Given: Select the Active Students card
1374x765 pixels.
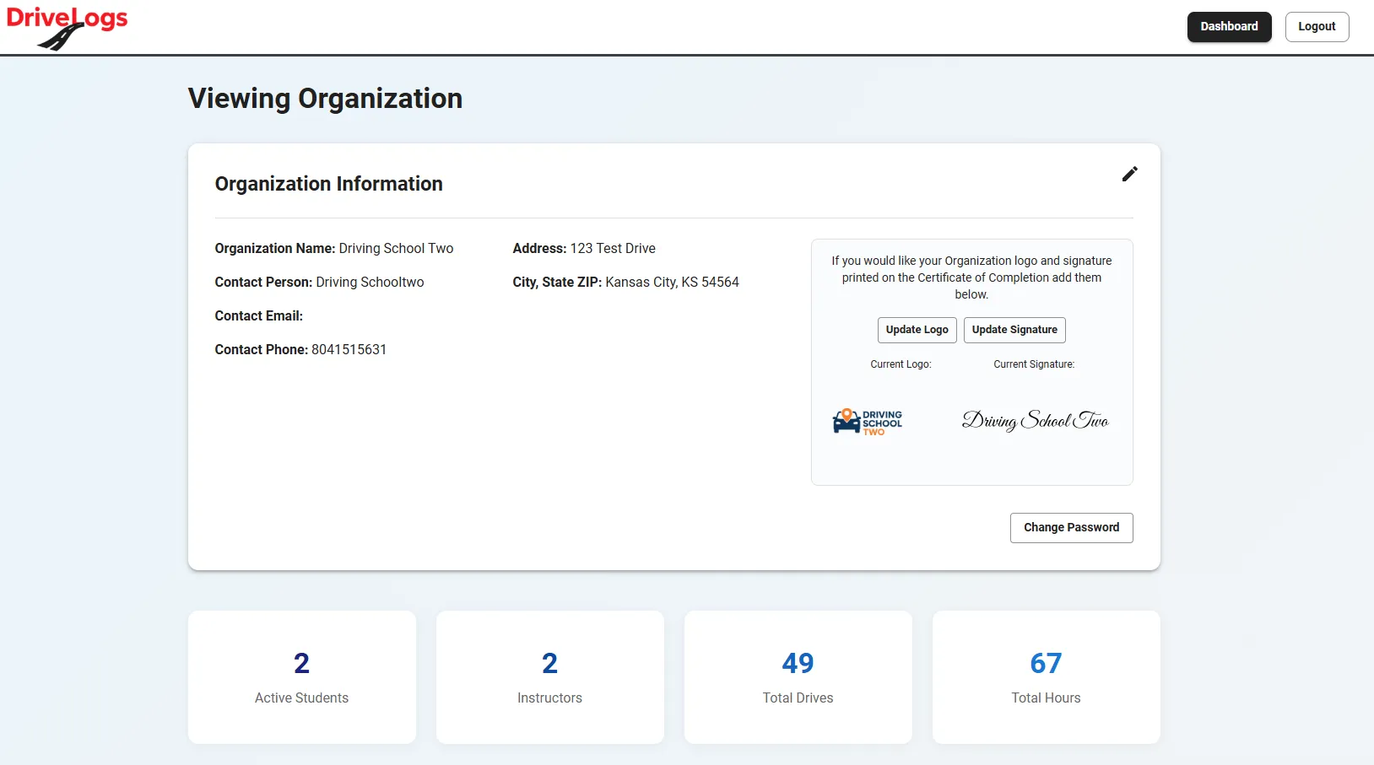Looking at the screenshot, I should 302,677.
